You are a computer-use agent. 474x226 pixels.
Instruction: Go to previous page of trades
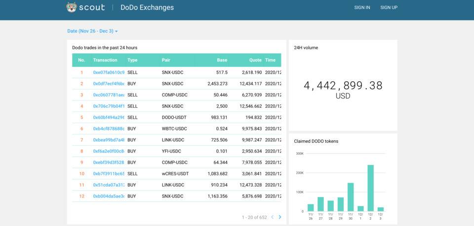[272, 217]
